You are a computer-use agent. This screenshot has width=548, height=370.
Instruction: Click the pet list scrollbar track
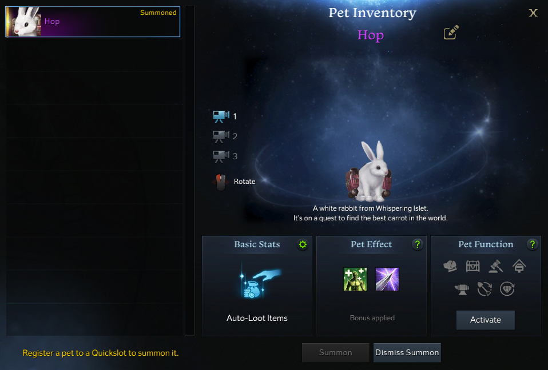tap(190, 170)
